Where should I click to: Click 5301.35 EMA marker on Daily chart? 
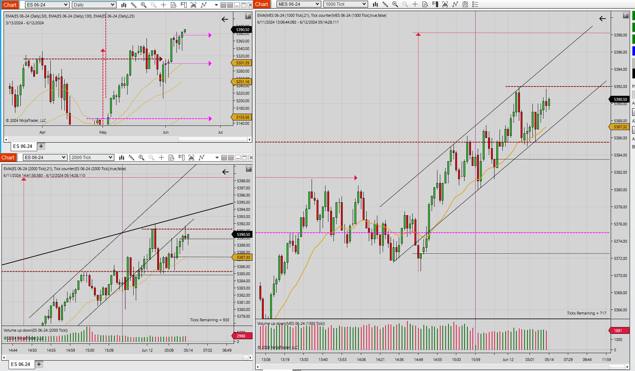click(x=242, y=63)
